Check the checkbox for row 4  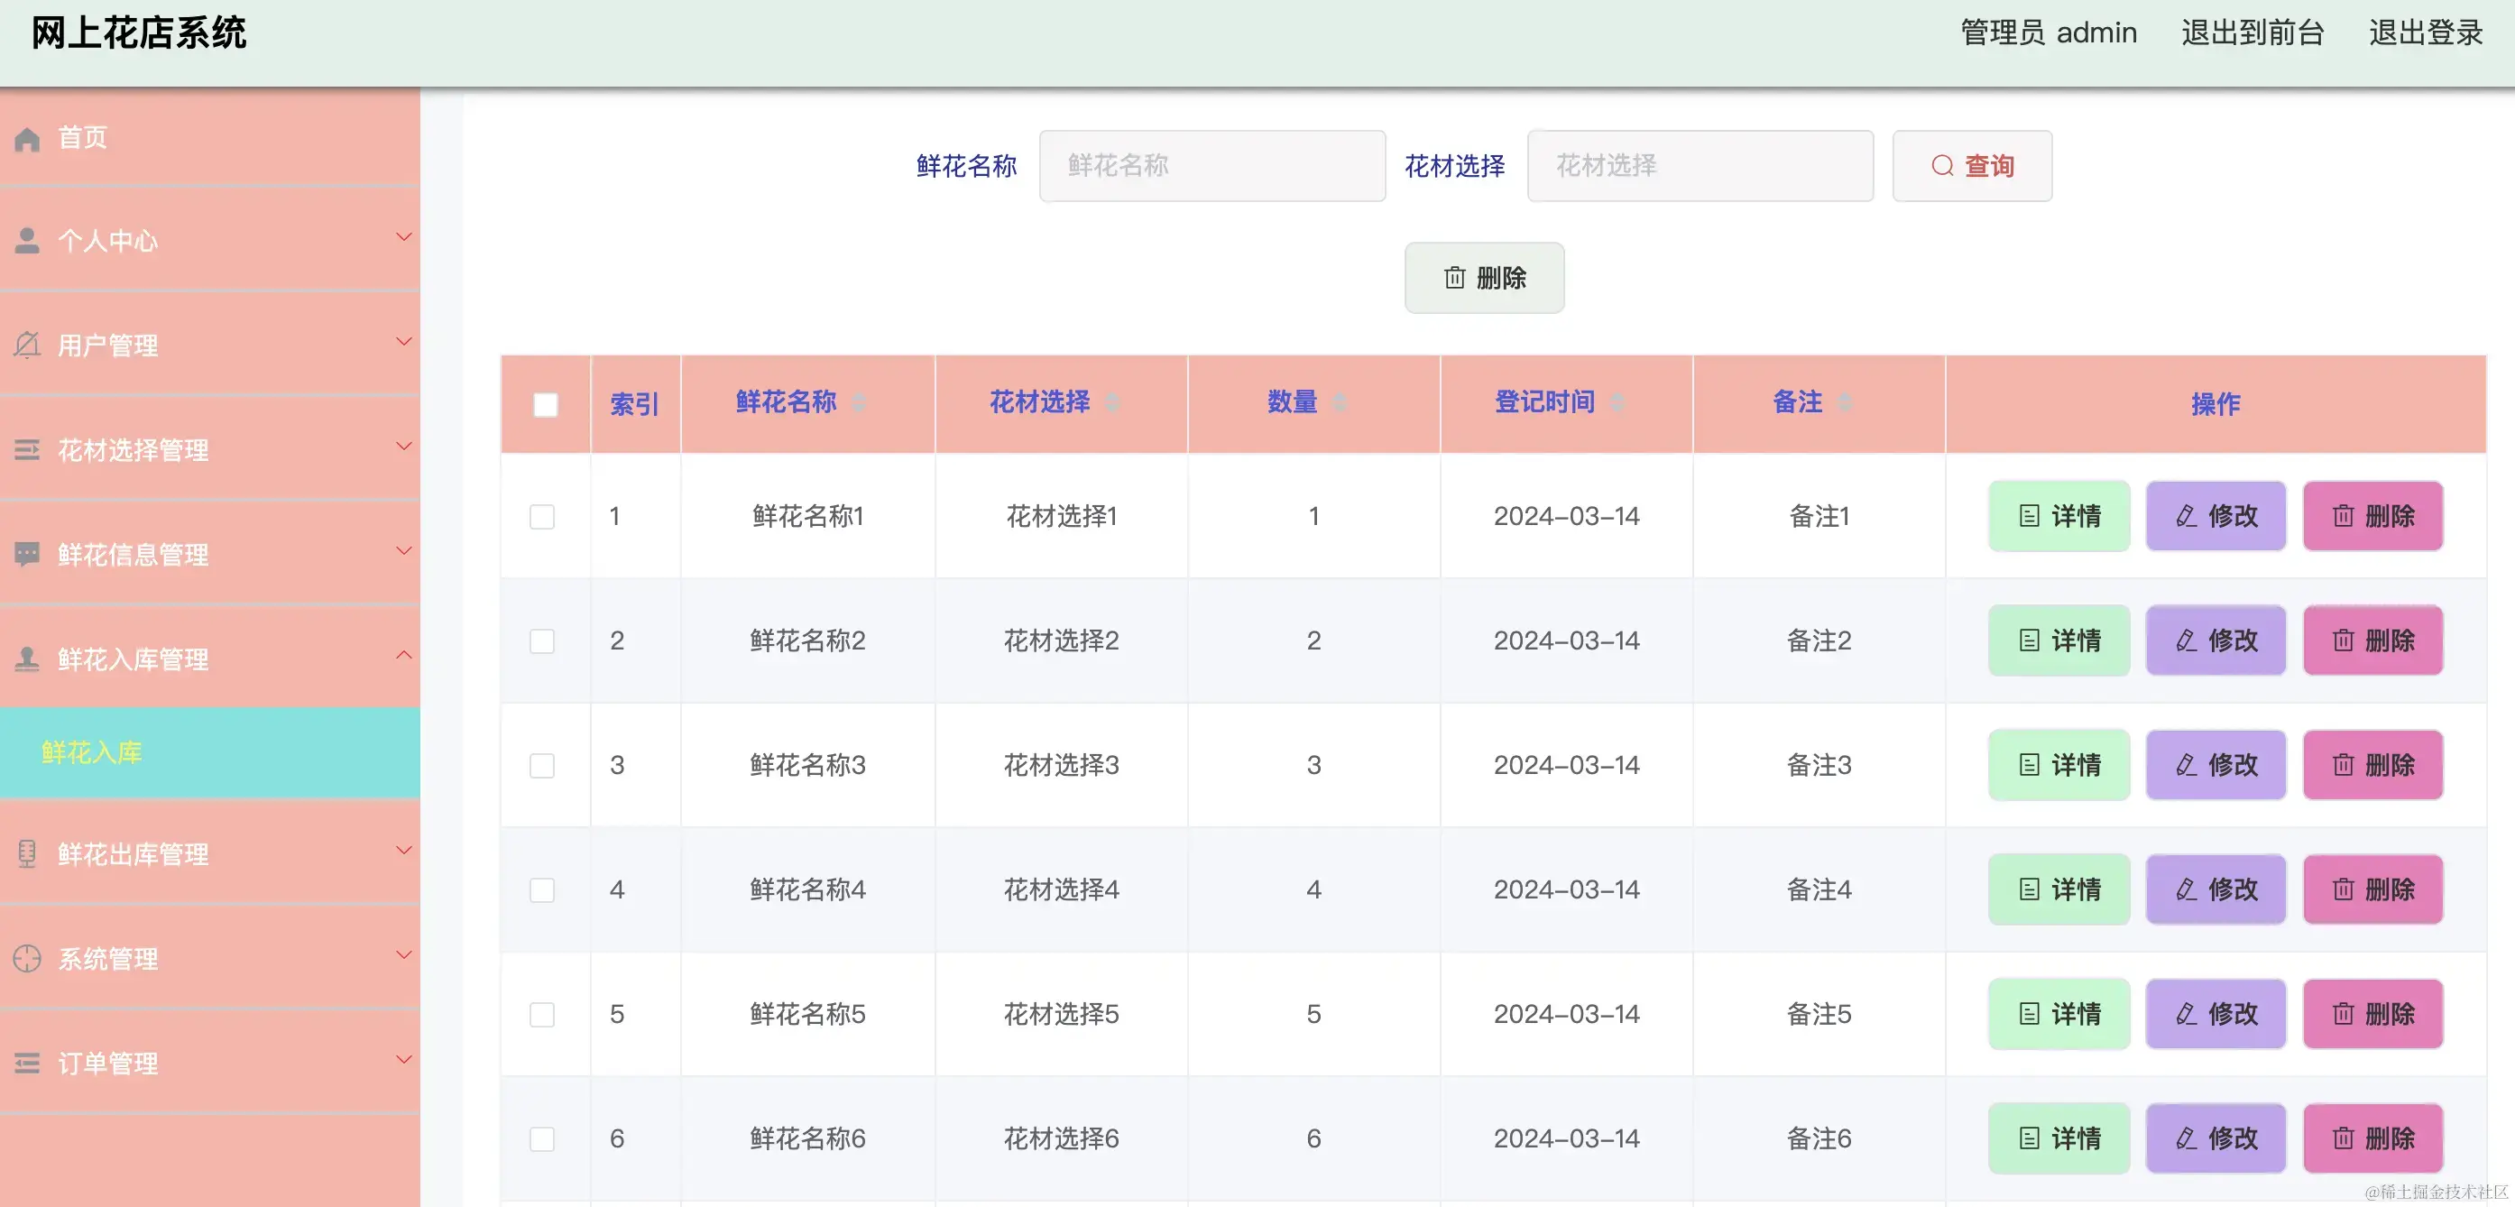pos(542,889)
